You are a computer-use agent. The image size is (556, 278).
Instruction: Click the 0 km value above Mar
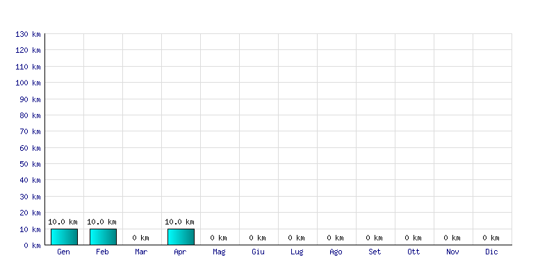(x=141, y=238)
